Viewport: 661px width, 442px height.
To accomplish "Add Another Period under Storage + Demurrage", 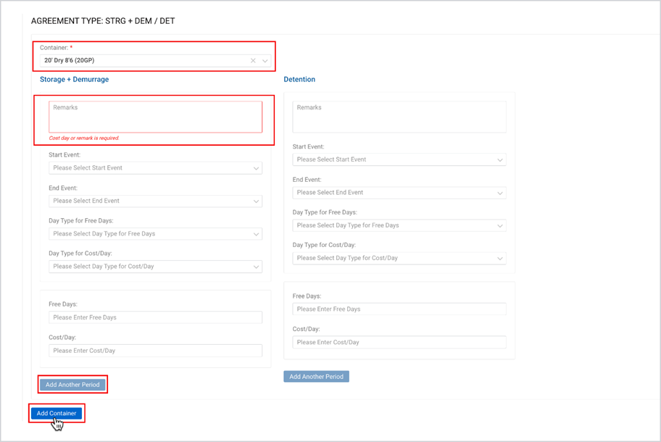I will coord(72,385).
